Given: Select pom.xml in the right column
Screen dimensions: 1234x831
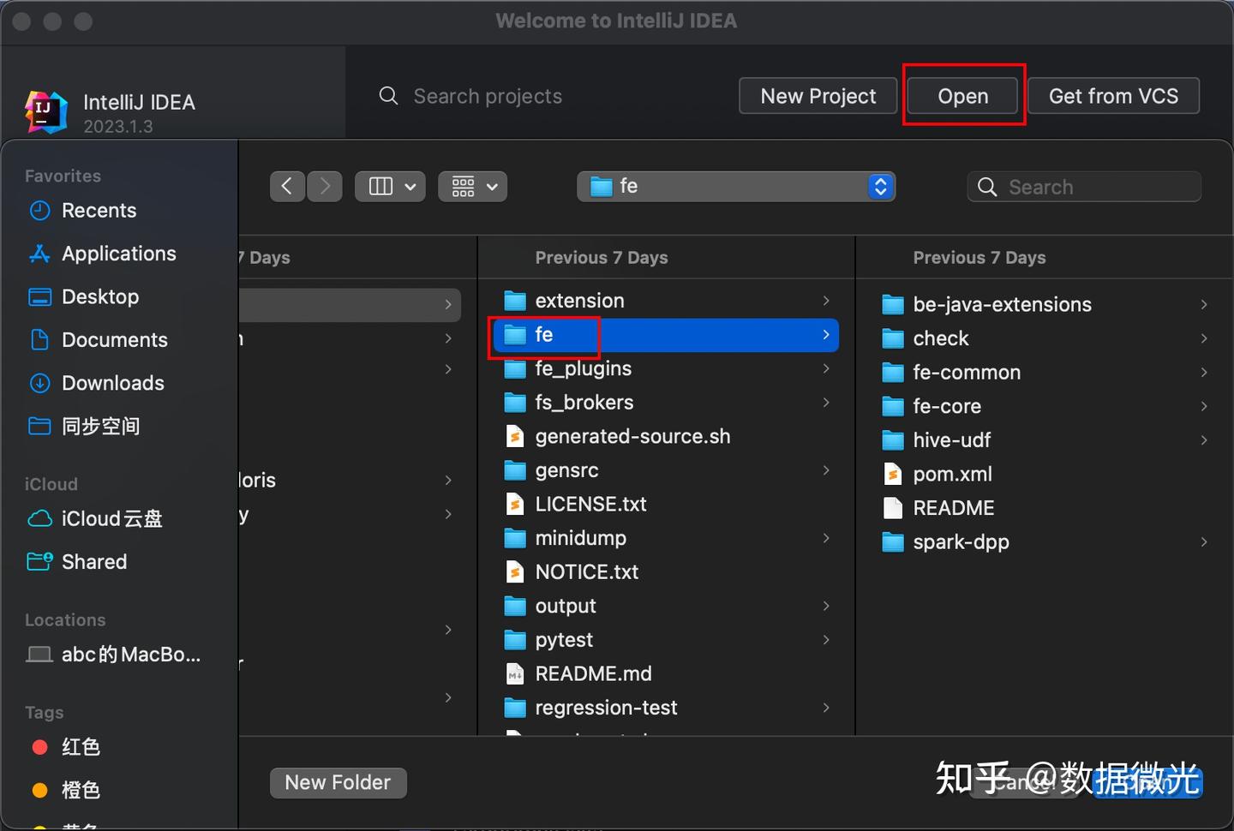Looking at the screenshot, I should point(951,474).
